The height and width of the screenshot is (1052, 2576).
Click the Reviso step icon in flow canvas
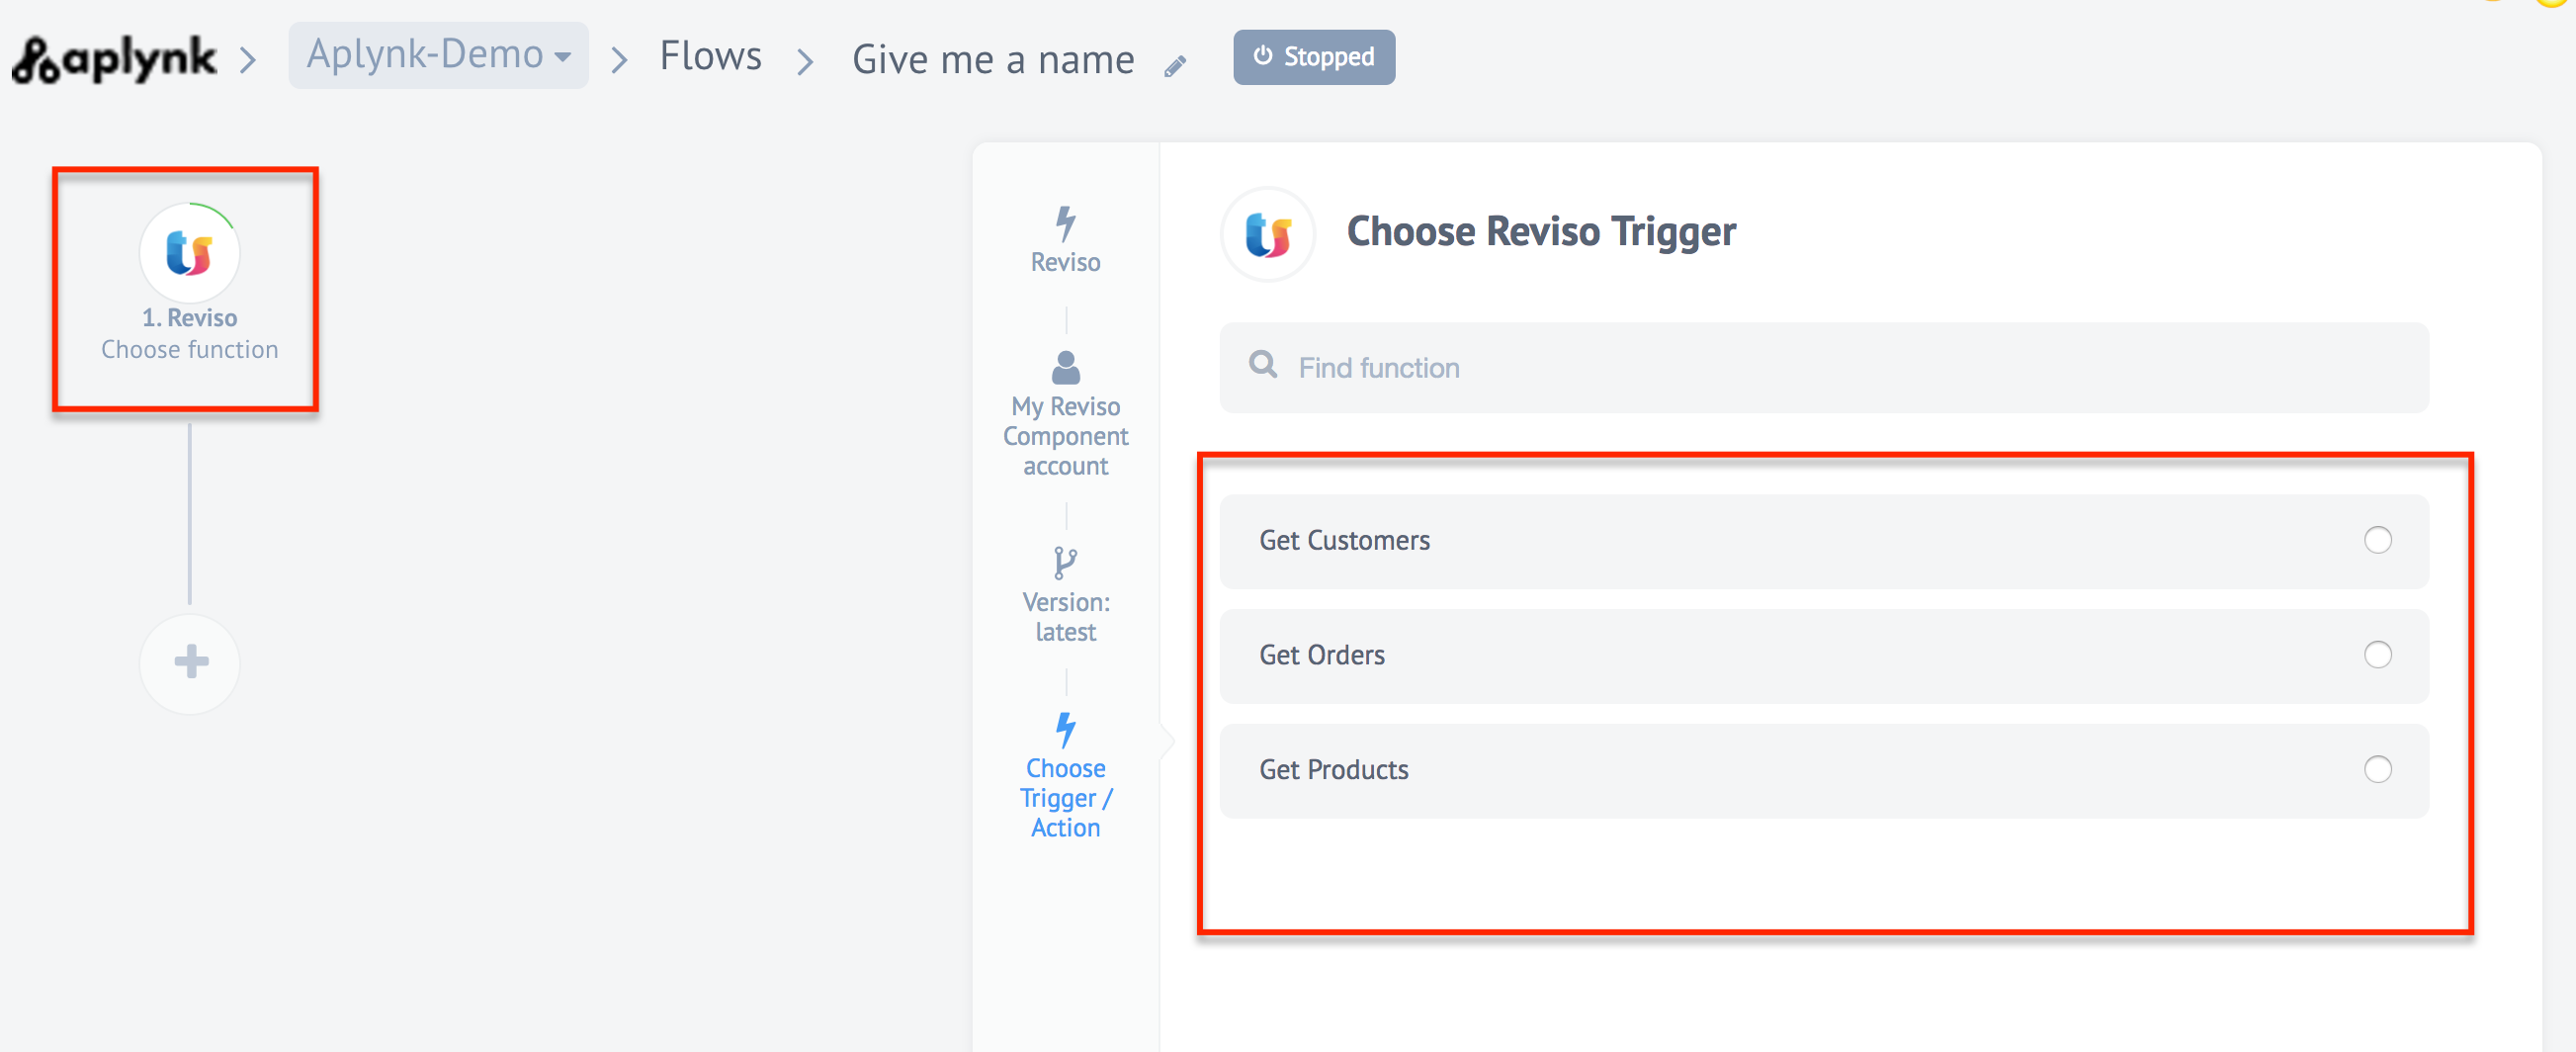click(189, 253)
